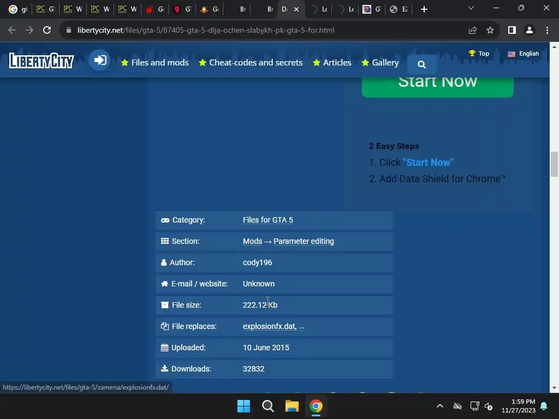Open the Files for GTA 5 link
This screenshot has height=419, width=559.
click(x=267, y=220)
